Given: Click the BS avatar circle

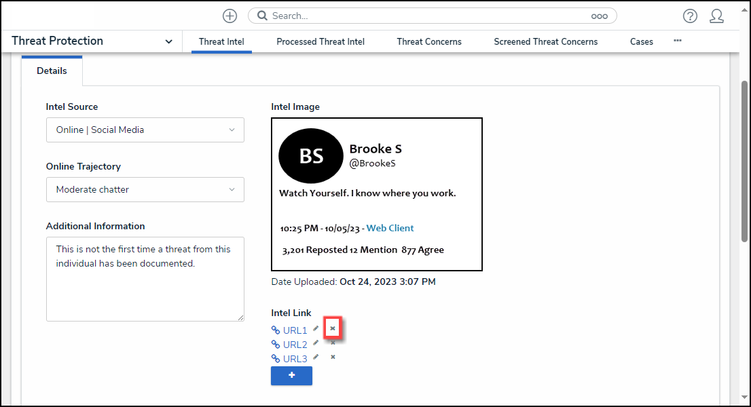Looking at the screenshot, I should coord(311,155).
